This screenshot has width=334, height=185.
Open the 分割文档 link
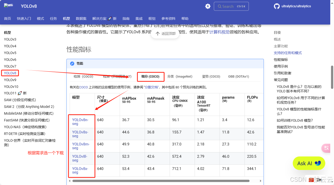coord(151,87)
